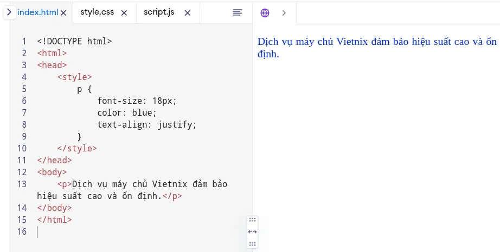Switch to the index.html tab

pos(37,12)
